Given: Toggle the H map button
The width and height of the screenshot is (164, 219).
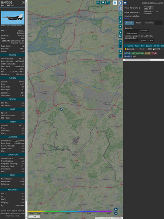Looking at the screenshot, I should [x=103, y=2].
